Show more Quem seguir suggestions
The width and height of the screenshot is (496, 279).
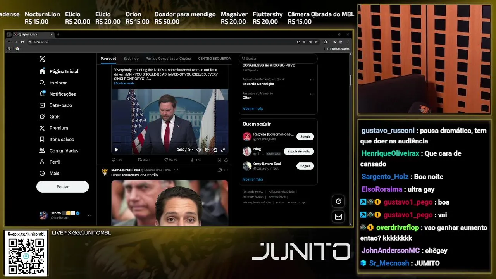pyautogui.click(x=253, y=179)
